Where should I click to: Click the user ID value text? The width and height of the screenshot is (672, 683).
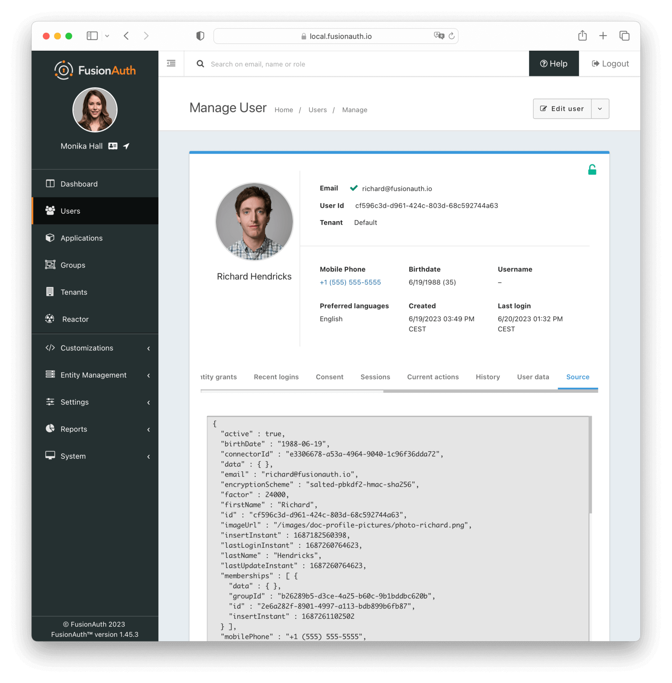click(426, 205)
